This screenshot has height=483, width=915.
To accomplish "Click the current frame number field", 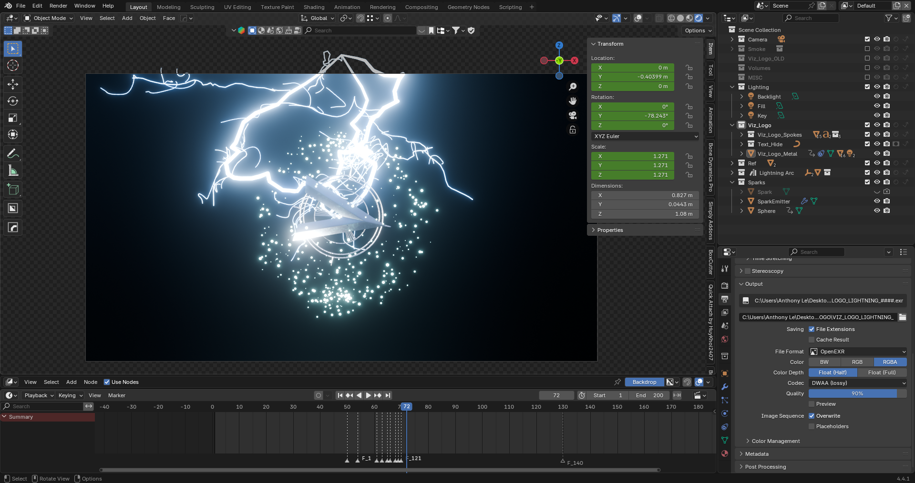I will (x=556, y=395).
